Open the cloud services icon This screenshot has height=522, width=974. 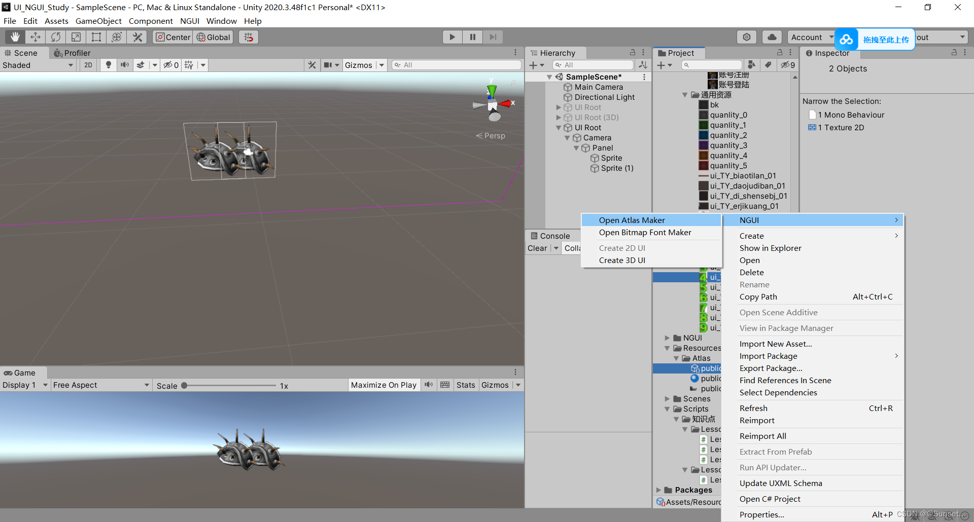coord(772,37)
